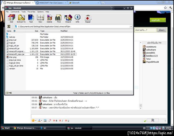The image size is (174, 136).
Task: Select the version file
Action: (x=12, y=69)
